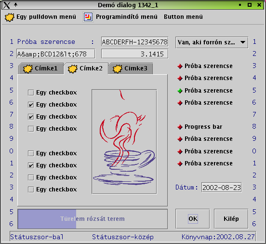Close the Demó dialog window
Image resolution: width=266 pixels, height=244 pixels.
[x=259, y=5]
